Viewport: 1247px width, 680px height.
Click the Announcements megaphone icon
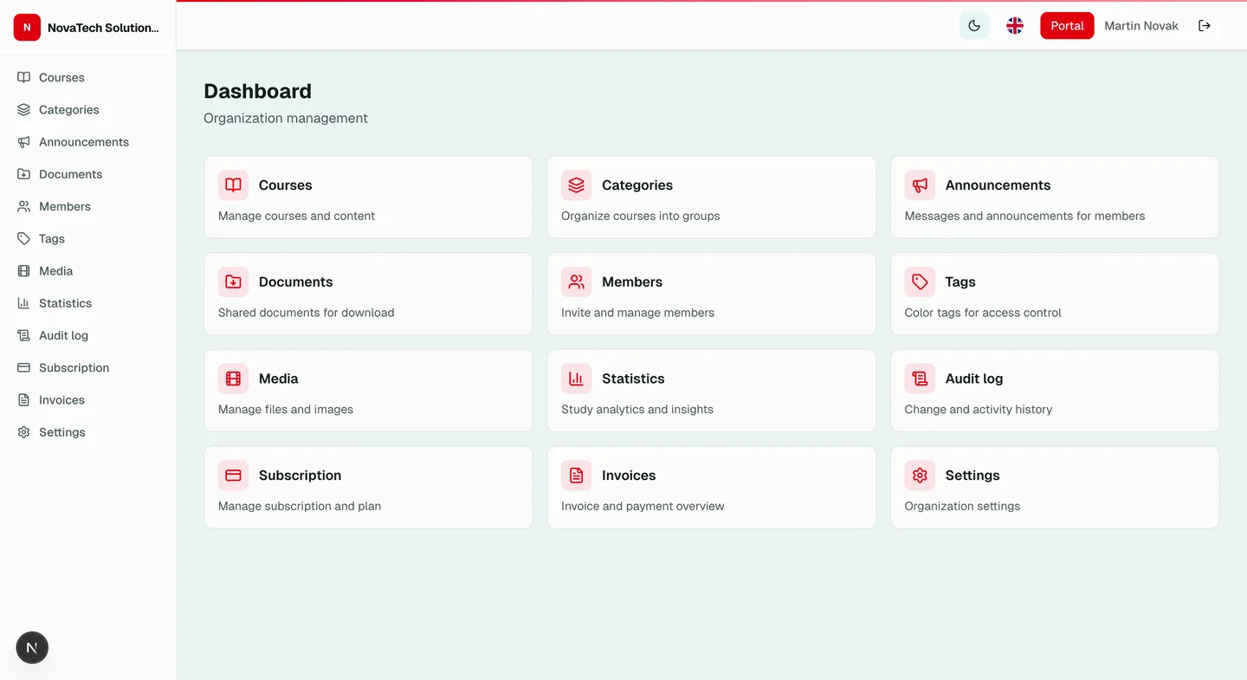pos(23,141)
